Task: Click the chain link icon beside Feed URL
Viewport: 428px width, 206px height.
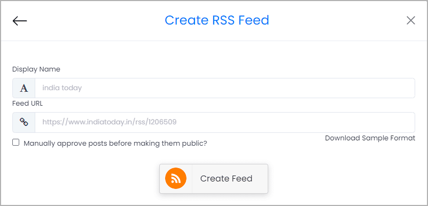Action: (x=24, y=122)
